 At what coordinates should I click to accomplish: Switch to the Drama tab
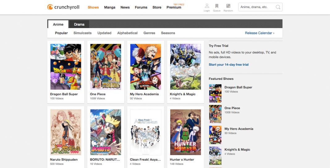(79, 24)
